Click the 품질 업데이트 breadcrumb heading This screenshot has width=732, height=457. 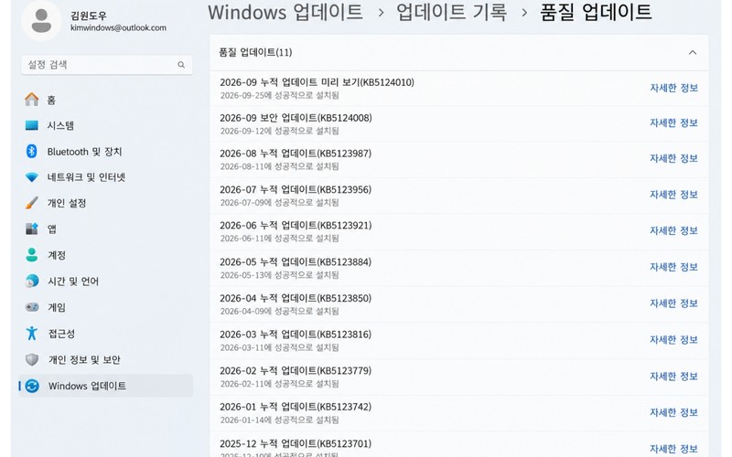(596, 12)
